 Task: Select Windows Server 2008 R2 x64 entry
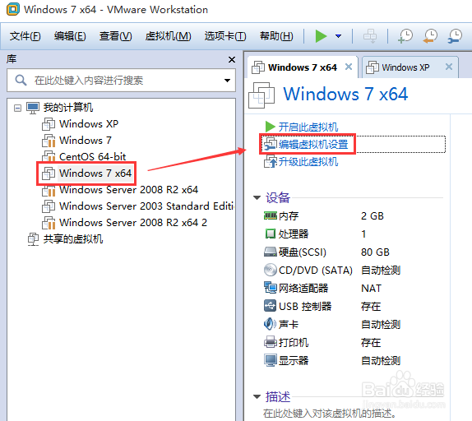[x=128, y=190]
